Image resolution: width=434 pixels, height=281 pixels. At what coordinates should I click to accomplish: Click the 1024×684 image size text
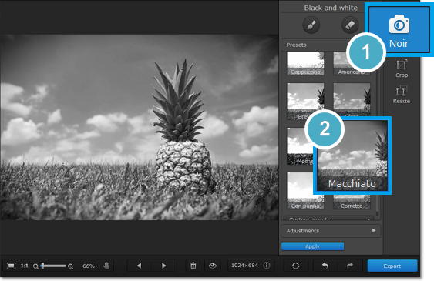point(244,266)
